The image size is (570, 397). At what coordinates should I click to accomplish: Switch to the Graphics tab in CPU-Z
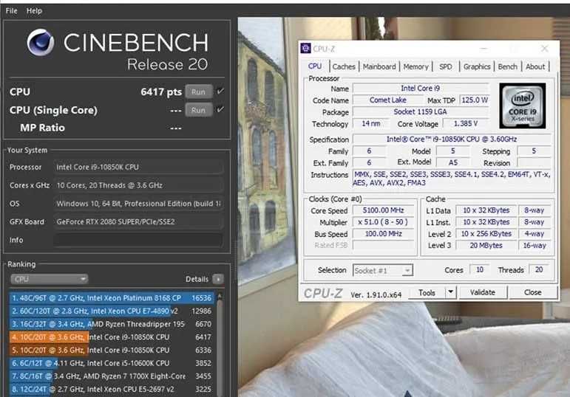477,66
